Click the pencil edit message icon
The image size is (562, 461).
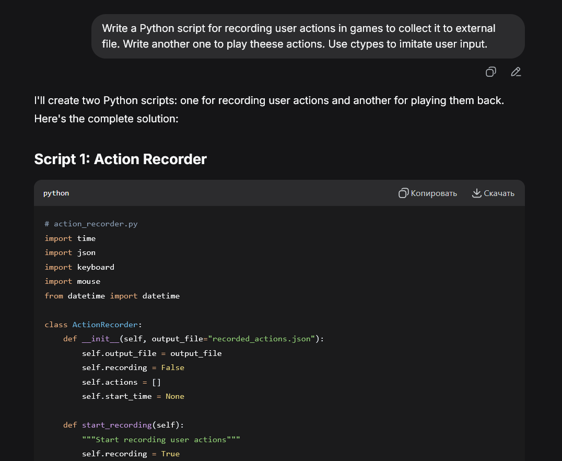516,72
